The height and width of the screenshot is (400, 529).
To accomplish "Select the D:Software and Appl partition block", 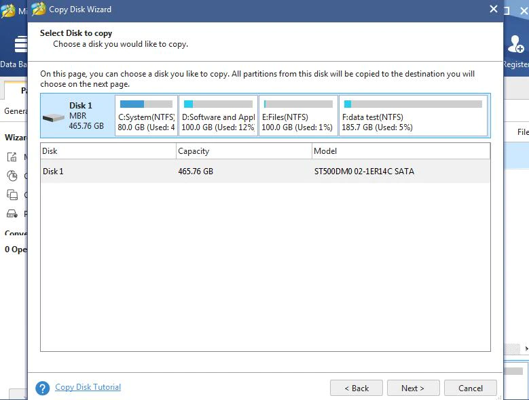I will point(218,115).
